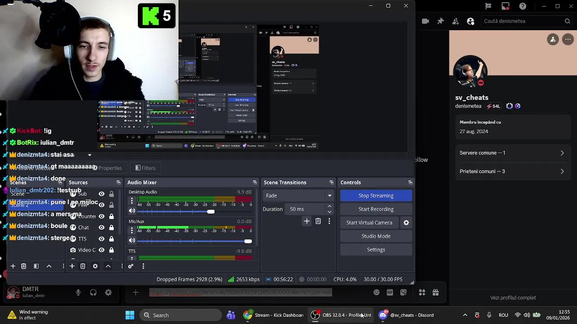577x324 pixels.
Task: Remove selected scene using trash icon
Action: click(x=24, y=266)
